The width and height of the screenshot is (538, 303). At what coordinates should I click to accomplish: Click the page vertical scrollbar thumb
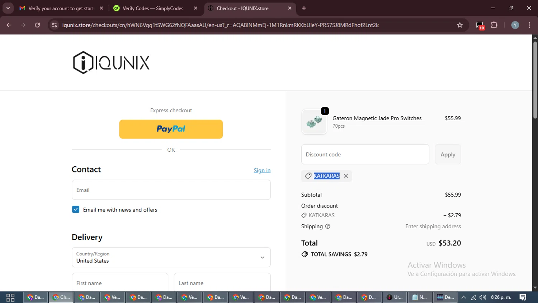(x=535, y=80)
